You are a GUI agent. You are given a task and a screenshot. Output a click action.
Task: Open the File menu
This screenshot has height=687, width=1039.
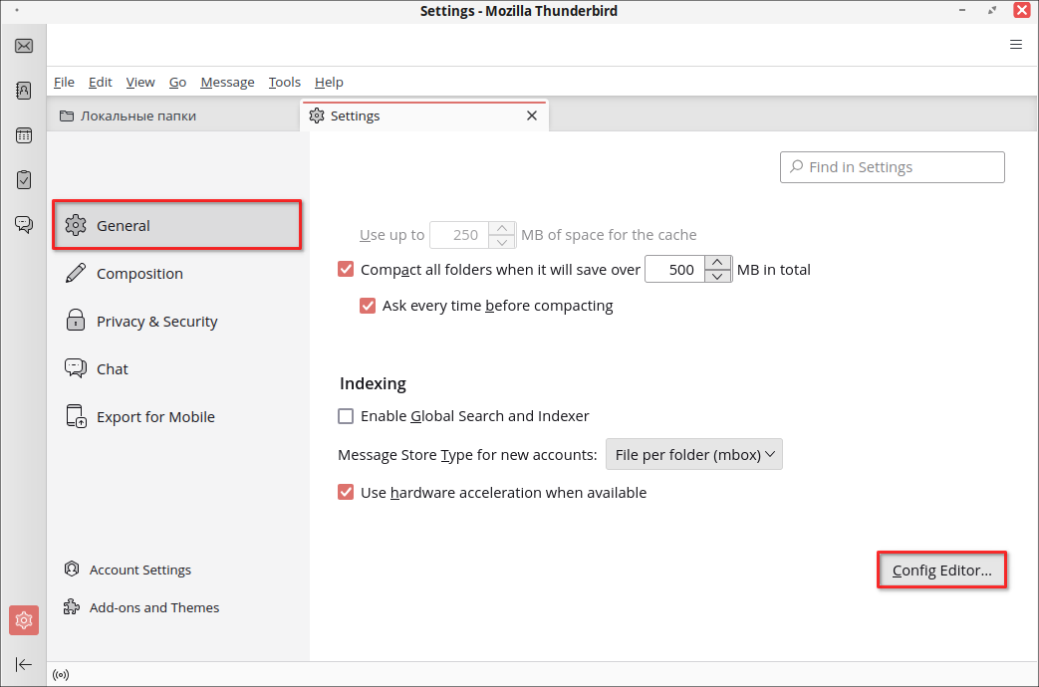tap(64, 83)
